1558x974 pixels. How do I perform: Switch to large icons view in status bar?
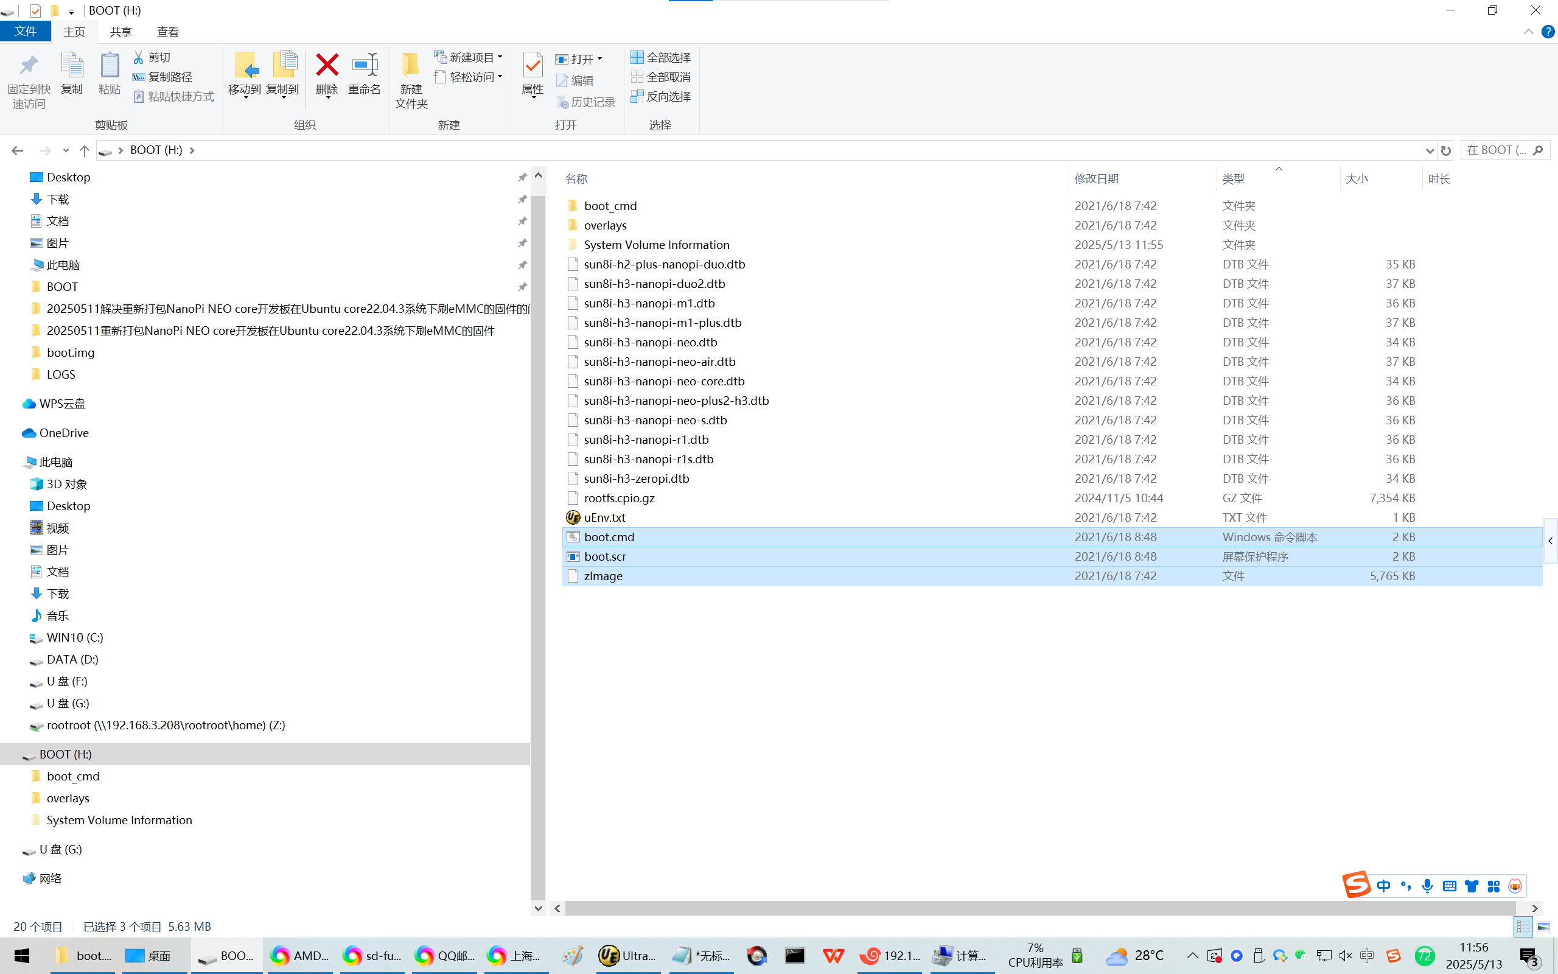tap(1543, 927)
